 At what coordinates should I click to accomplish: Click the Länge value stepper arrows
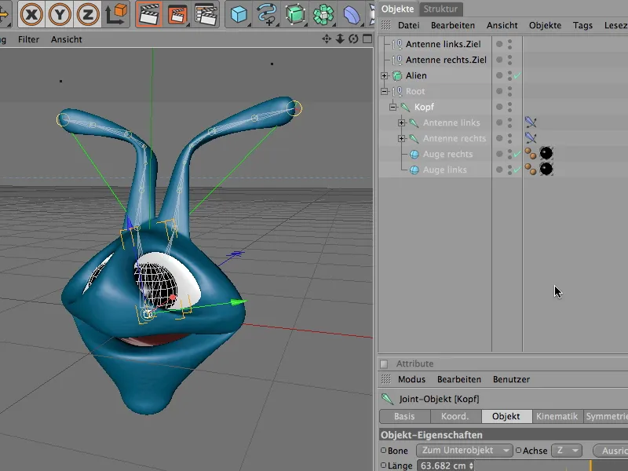pyautogui.click(x=471, y=466)
